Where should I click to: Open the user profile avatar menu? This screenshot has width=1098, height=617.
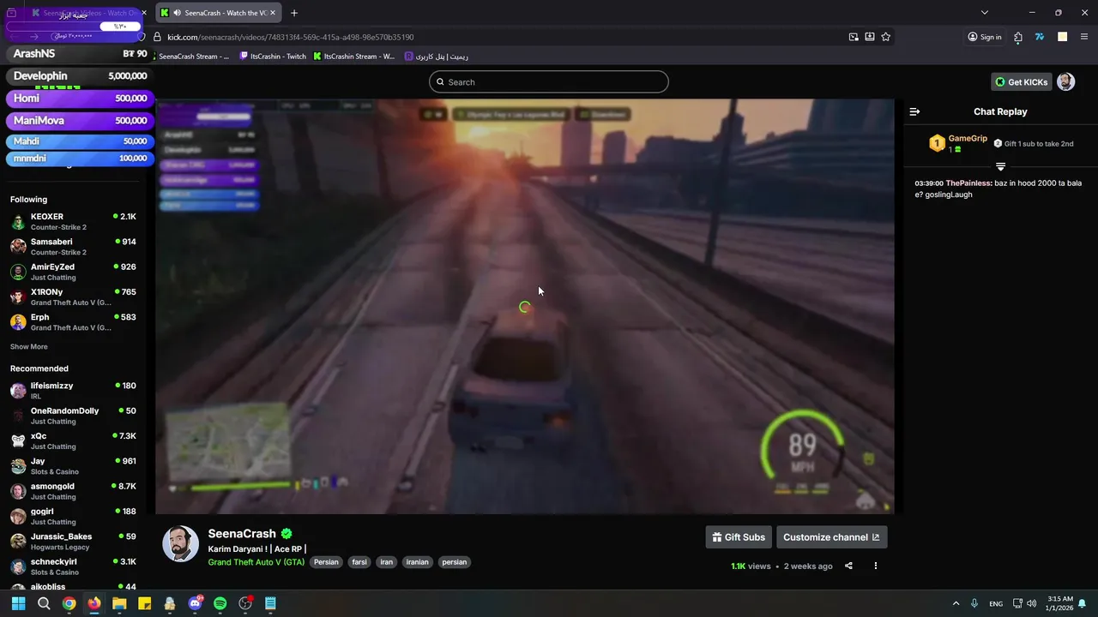(x=1065, y=82)
